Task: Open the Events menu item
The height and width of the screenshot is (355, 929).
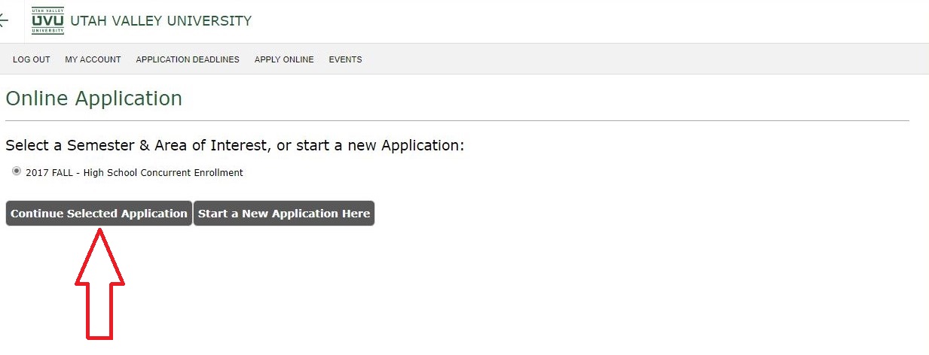Action: tap(345, 59)
